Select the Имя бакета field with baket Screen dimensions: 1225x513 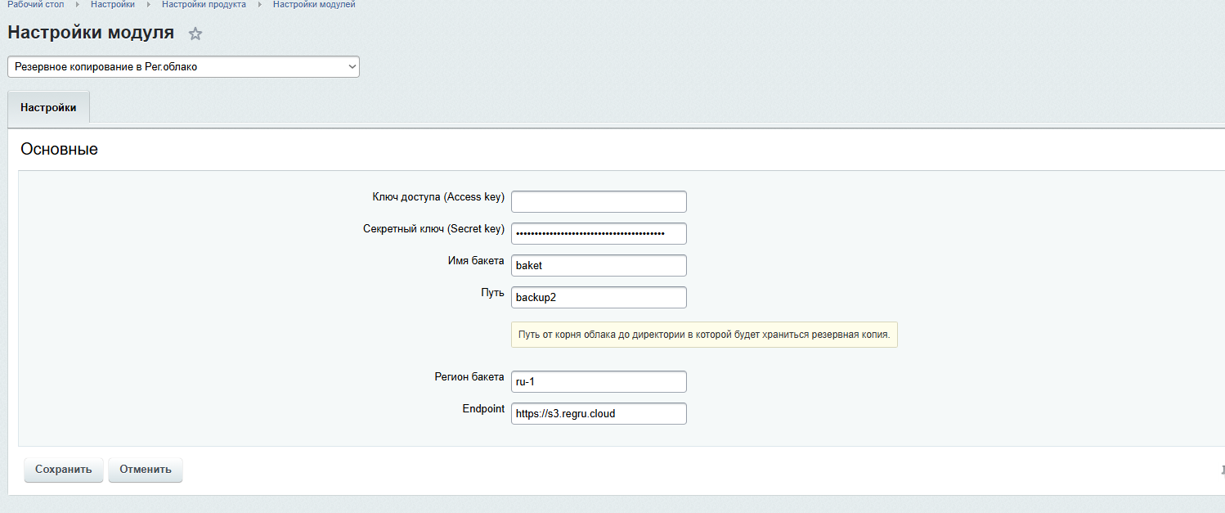click(599, 266)
